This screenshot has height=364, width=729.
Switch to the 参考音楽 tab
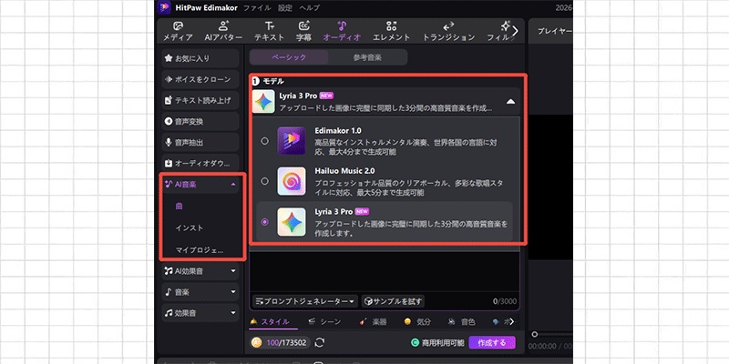(367, 57)
